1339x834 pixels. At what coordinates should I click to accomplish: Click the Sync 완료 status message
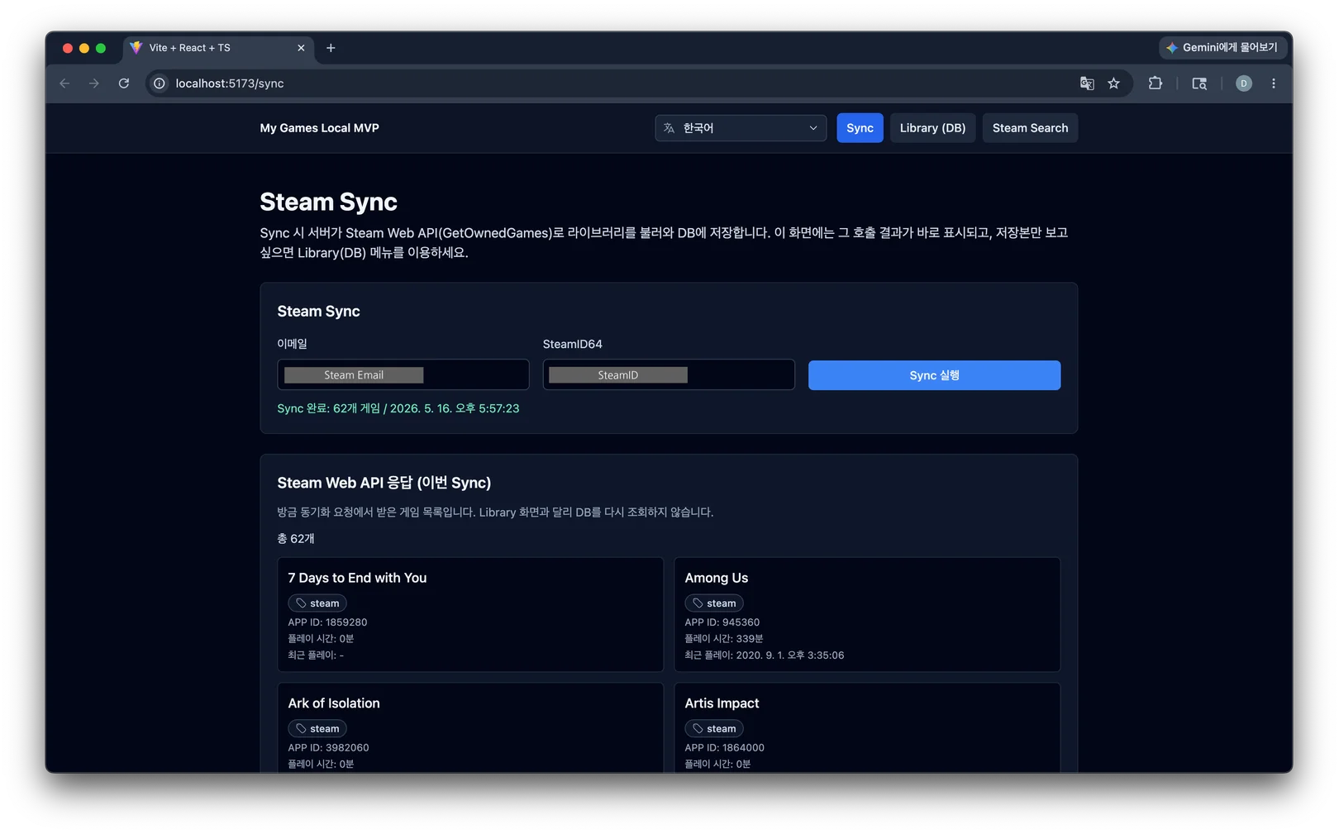[398, 408]
